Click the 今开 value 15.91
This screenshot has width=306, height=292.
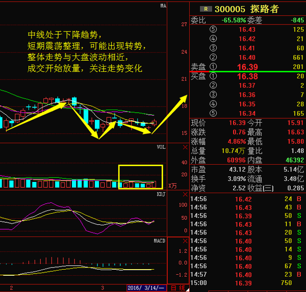[296, 123]
